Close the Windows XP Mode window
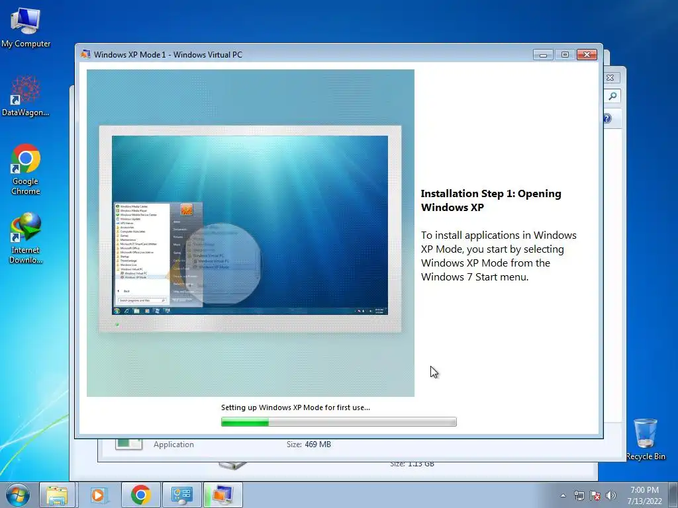Image resolution: width=678 pixels, height=508 pixels. coord(587,55)
